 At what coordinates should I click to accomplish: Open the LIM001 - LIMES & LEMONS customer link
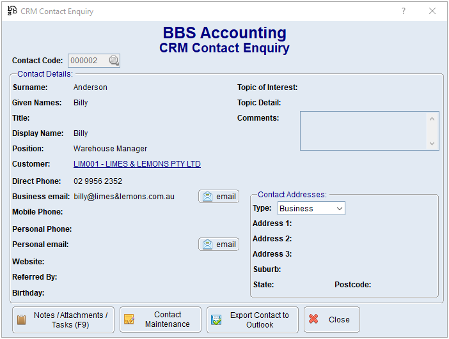[x=137, y=164]
